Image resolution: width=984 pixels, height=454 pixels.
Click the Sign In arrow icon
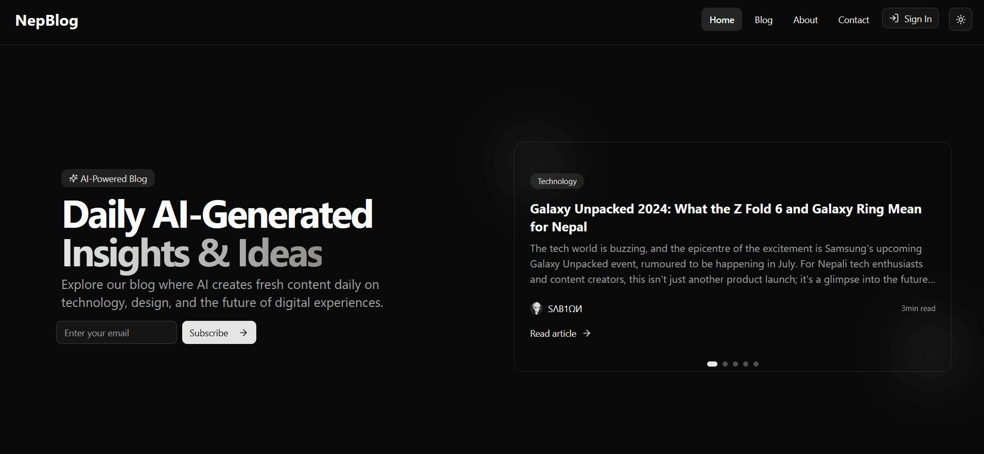pos(894,19)
